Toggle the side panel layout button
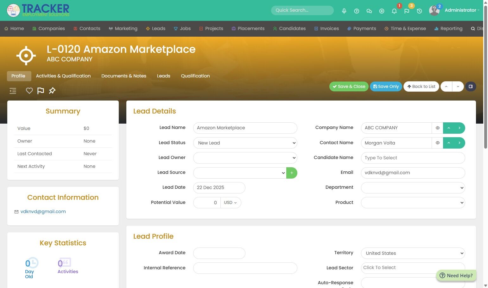This screenshot has height=288, width=488. (x=471, y=86)
